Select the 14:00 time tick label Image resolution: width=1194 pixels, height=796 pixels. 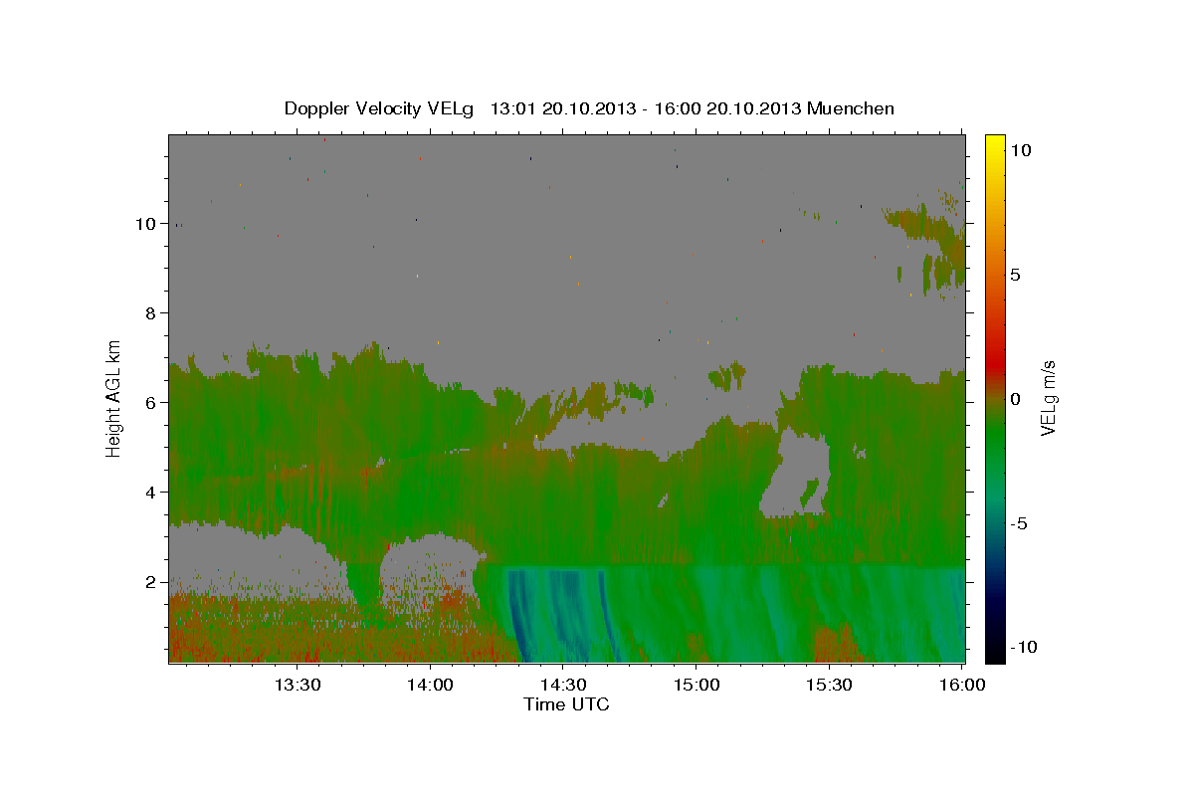[430, 685]
